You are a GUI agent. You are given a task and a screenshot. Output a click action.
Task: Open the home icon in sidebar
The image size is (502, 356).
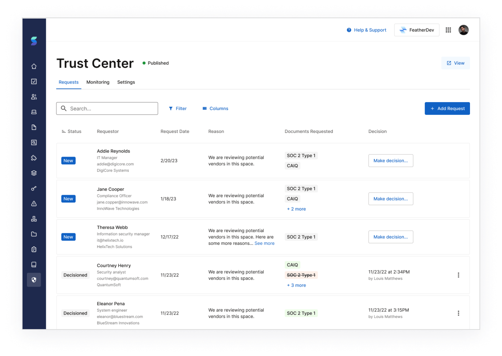point(34,66)
